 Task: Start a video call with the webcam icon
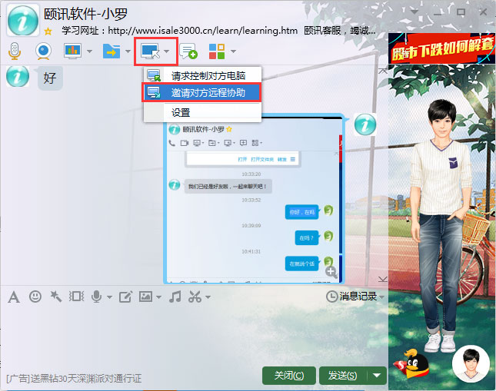(x=43, y=51)
